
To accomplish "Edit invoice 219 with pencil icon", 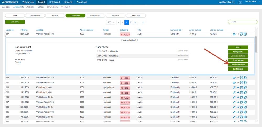I will tap(234, 87).
